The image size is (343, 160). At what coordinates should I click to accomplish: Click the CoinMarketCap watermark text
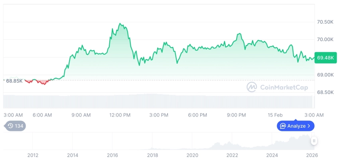click(284, 87)
